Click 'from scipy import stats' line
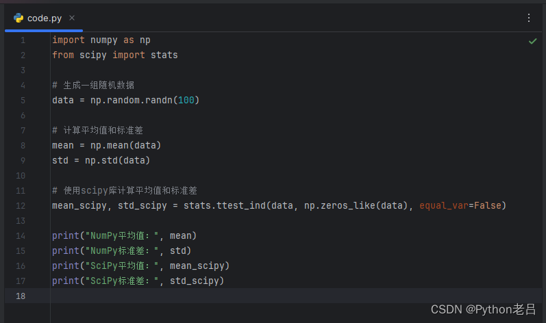 click(x=115, y=55)
